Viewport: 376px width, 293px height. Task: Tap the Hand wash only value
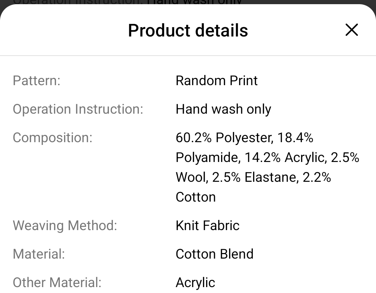point(223,109)
